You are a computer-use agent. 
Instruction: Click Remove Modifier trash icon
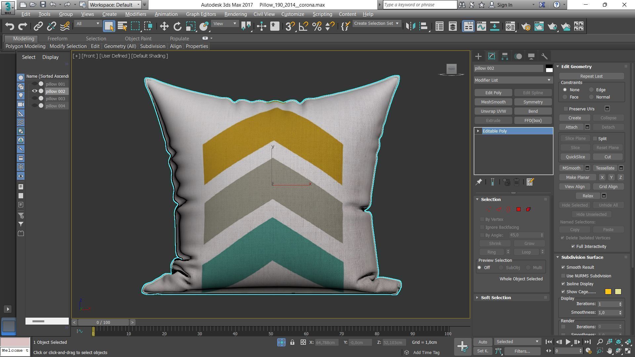pyautogui.click(x=517, y=182)
